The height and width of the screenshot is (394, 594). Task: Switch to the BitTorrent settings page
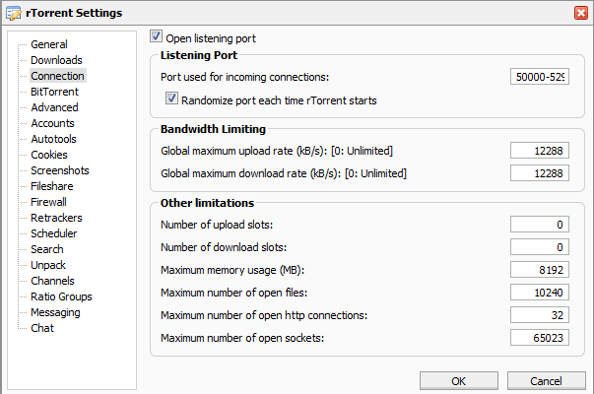(53, 92)
